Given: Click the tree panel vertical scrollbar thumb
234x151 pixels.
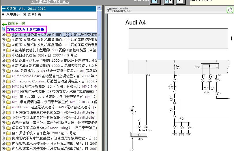Looking at the screenshot, I should click(99, 35).
